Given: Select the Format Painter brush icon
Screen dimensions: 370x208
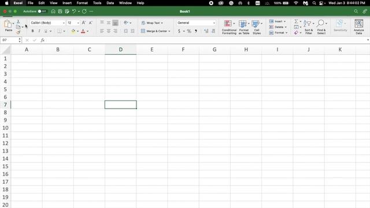Looking at the screenshot, I should (x=18, y=32).
